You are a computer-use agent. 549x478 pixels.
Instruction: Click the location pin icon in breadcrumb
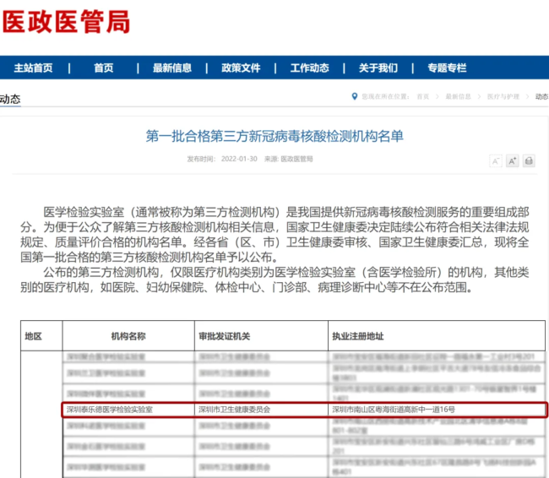coord(355,96)
